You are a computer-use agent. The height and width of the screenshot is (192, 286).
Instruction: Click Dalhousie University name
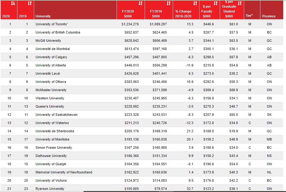tap(51, 156)
